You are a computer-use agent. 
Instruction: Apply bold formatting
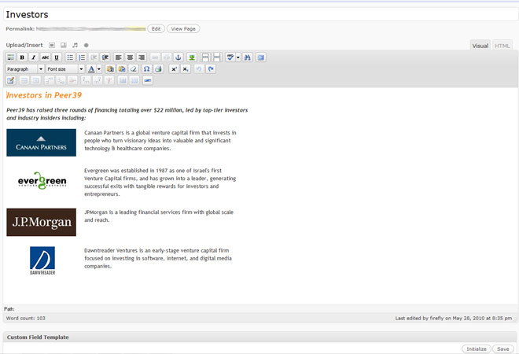pyautogui.click(x=22, y=57)
